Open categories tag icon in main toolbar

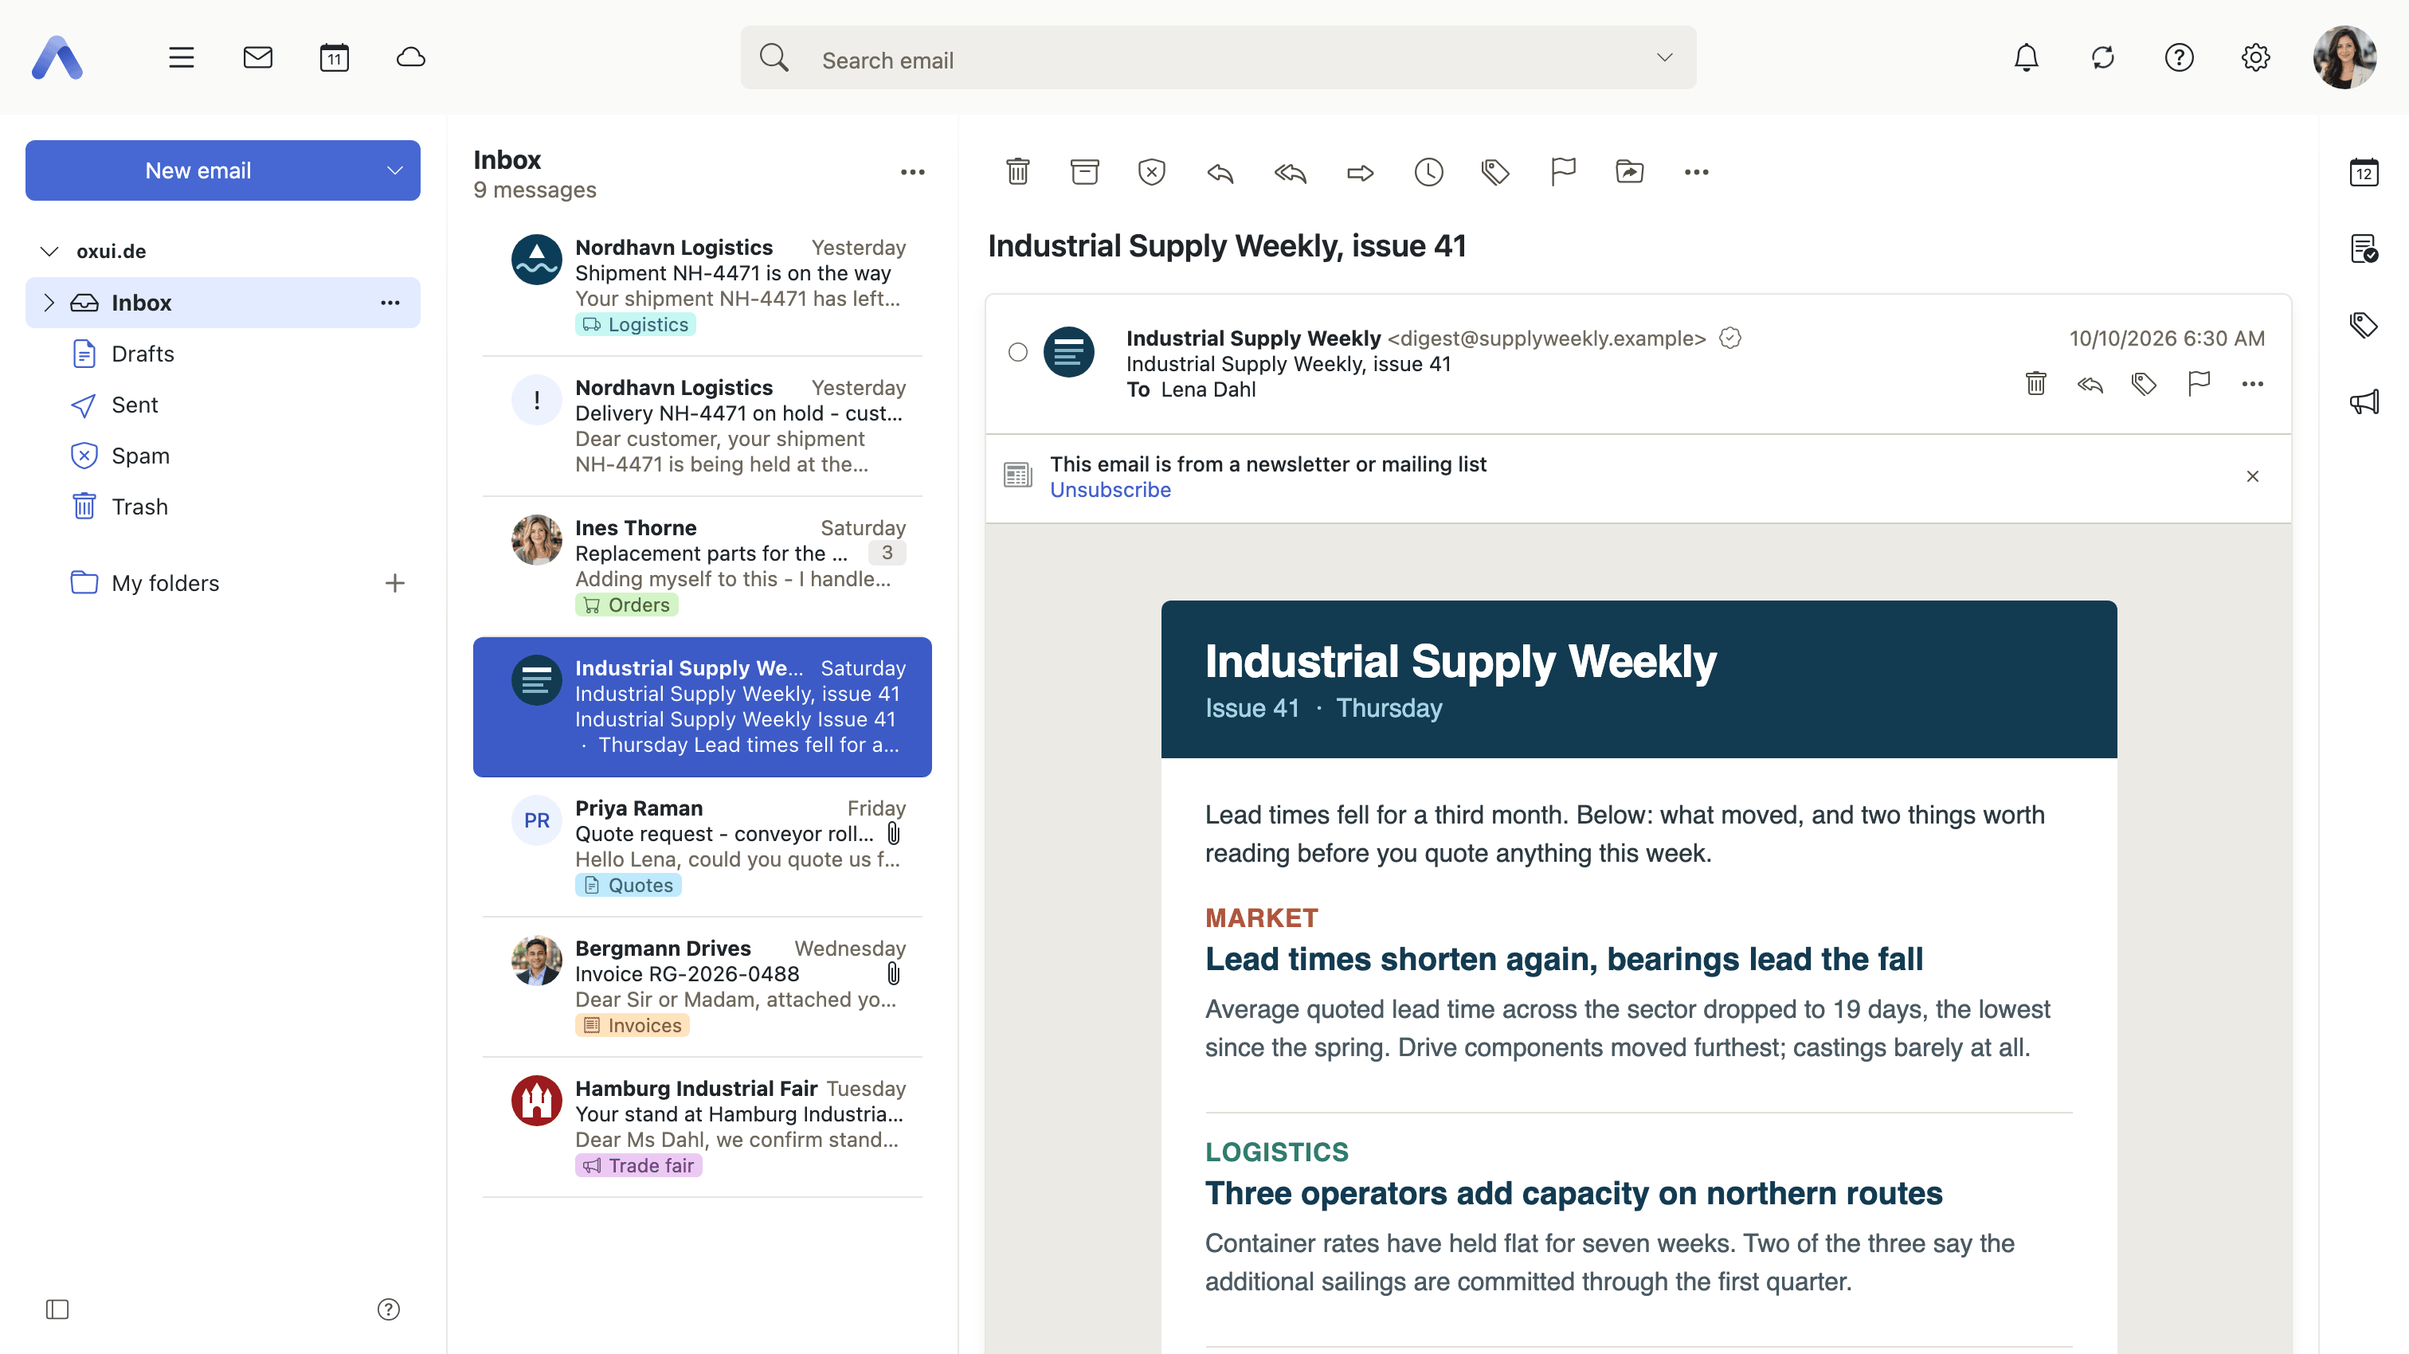[1495, 172]
